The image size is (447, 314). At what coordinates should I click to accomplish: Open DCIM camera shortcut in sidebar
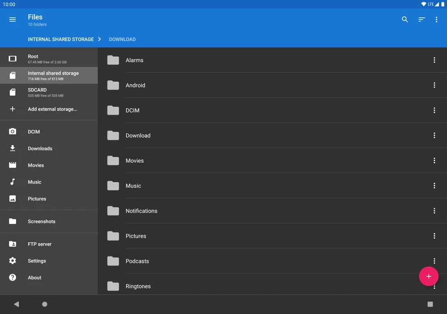(34, 132)
